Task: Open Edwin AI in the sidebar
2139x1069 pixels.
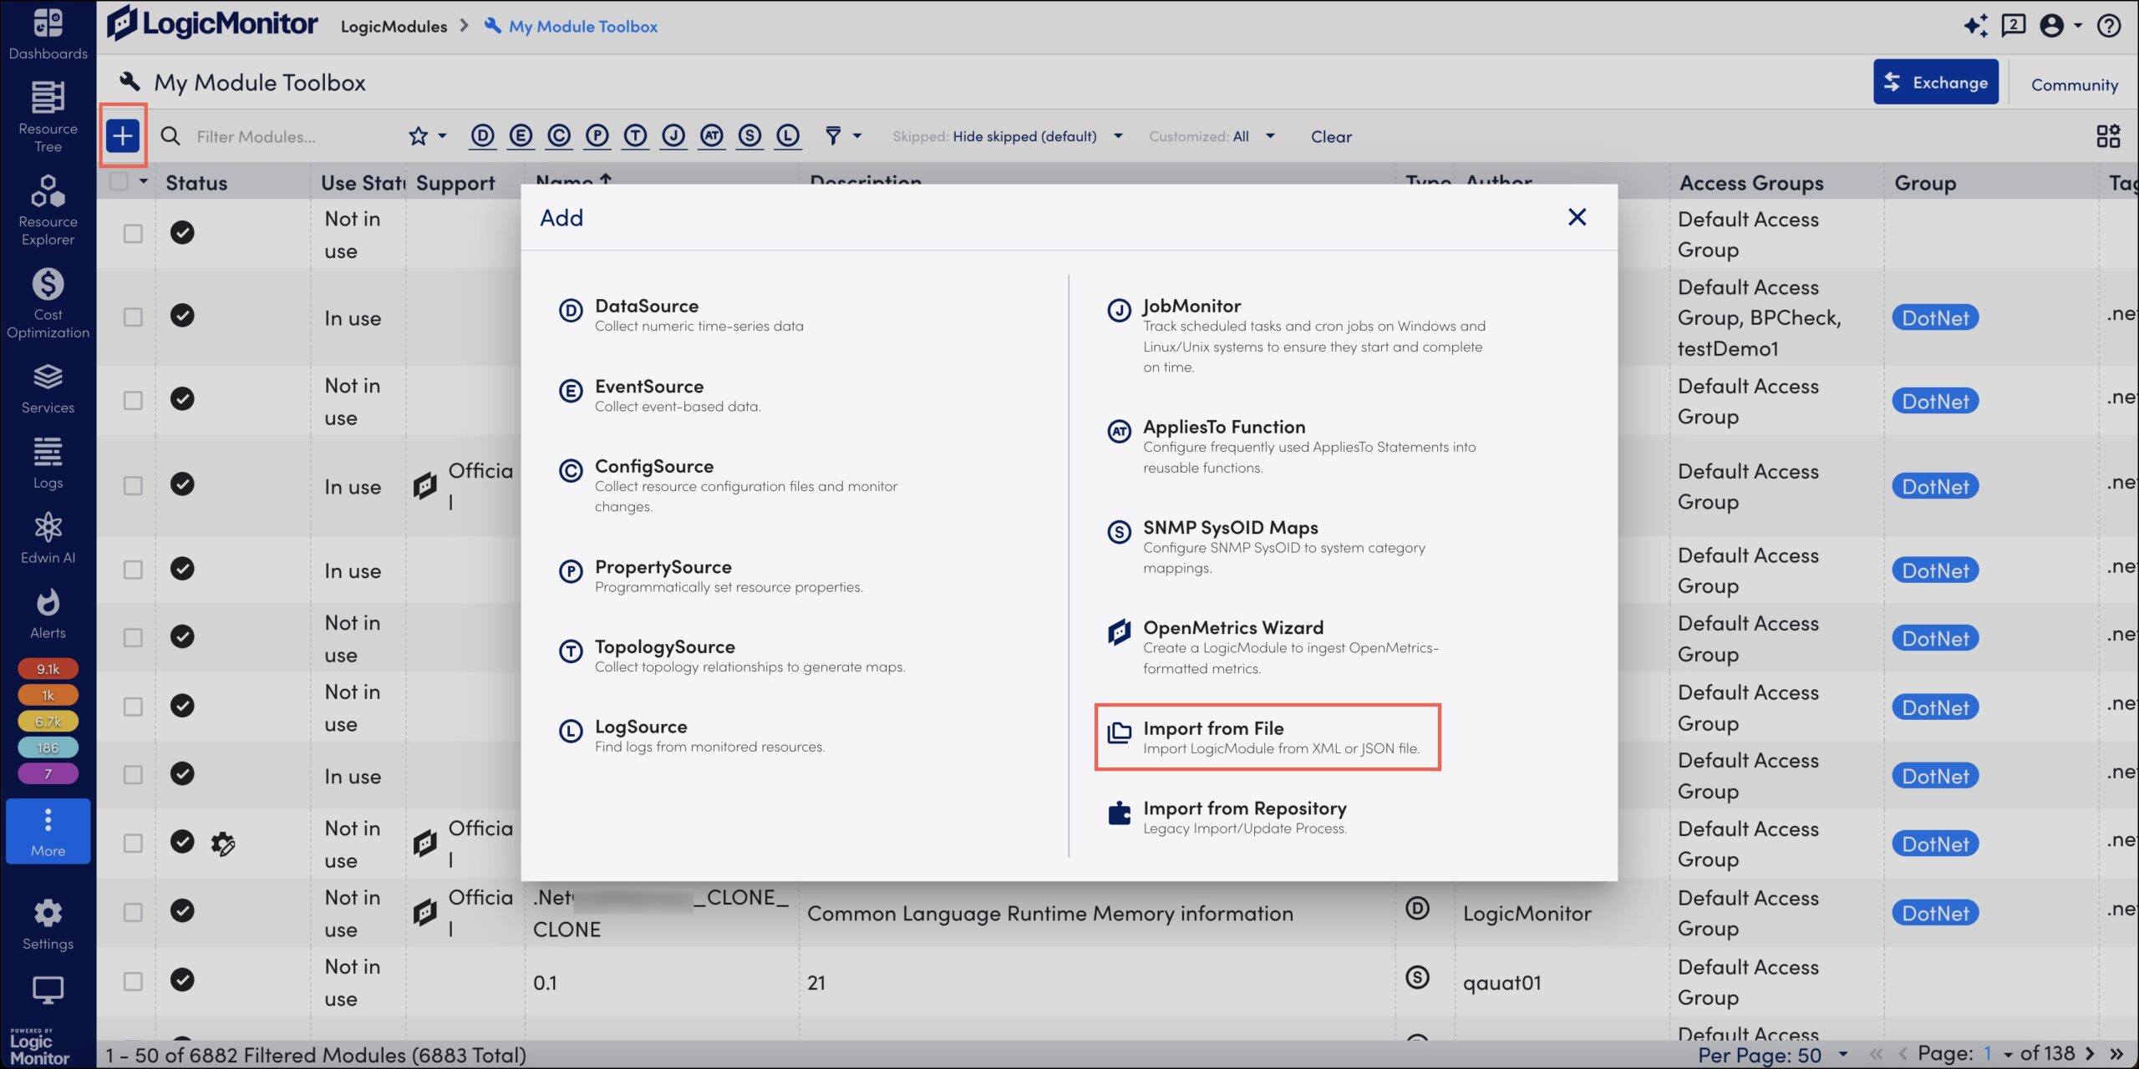Action: pos(48,539)
